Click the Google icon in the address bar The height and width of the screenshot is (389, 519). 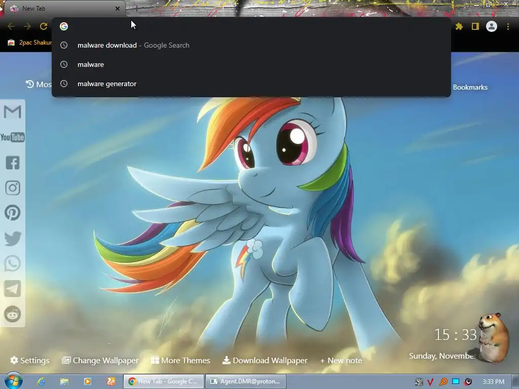click(x=64, y=26)
